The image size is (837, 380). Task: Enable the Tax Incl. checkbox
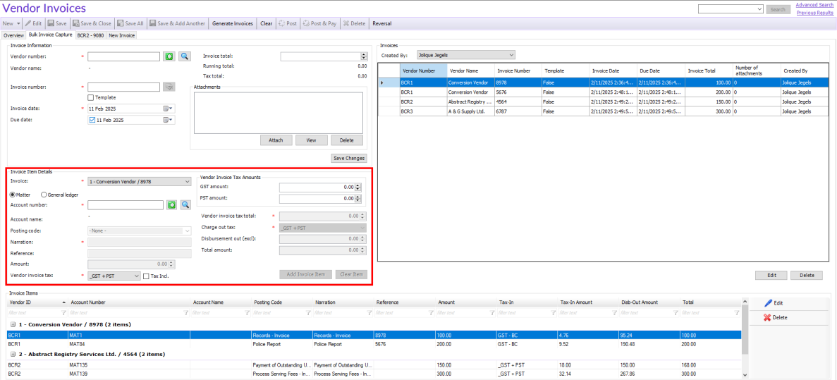pos(147,276)
